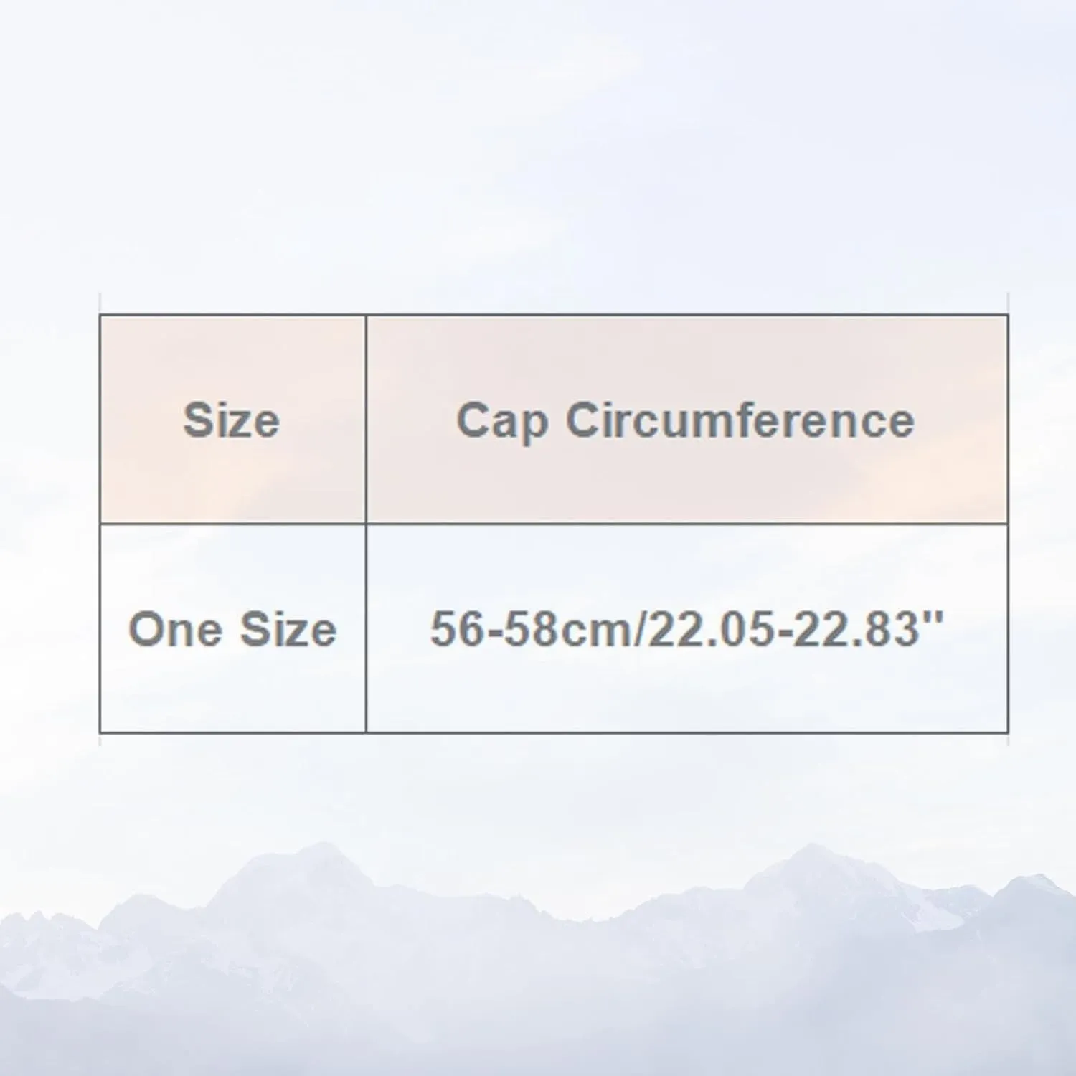Click the inch mark after 22.83
This screenshot has height=1076, width=1076.
click(933, 616)
